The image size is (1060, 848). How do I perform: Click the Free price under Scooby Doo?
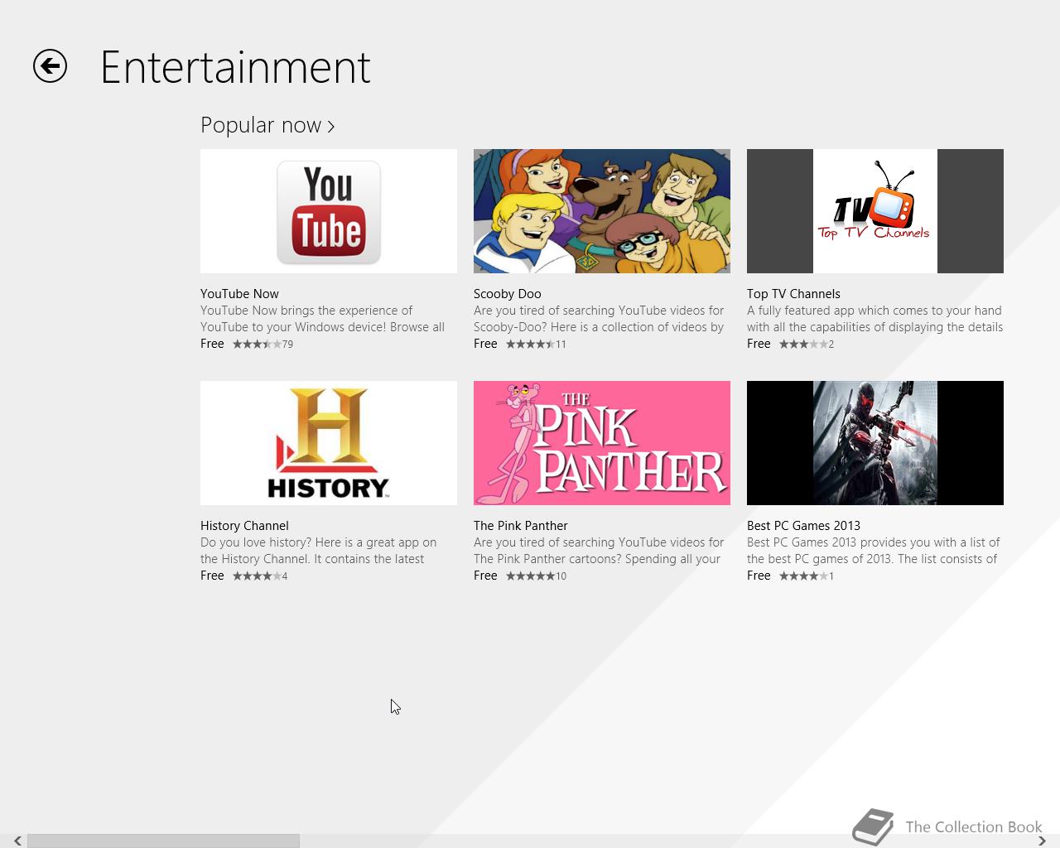coord(485,344)
